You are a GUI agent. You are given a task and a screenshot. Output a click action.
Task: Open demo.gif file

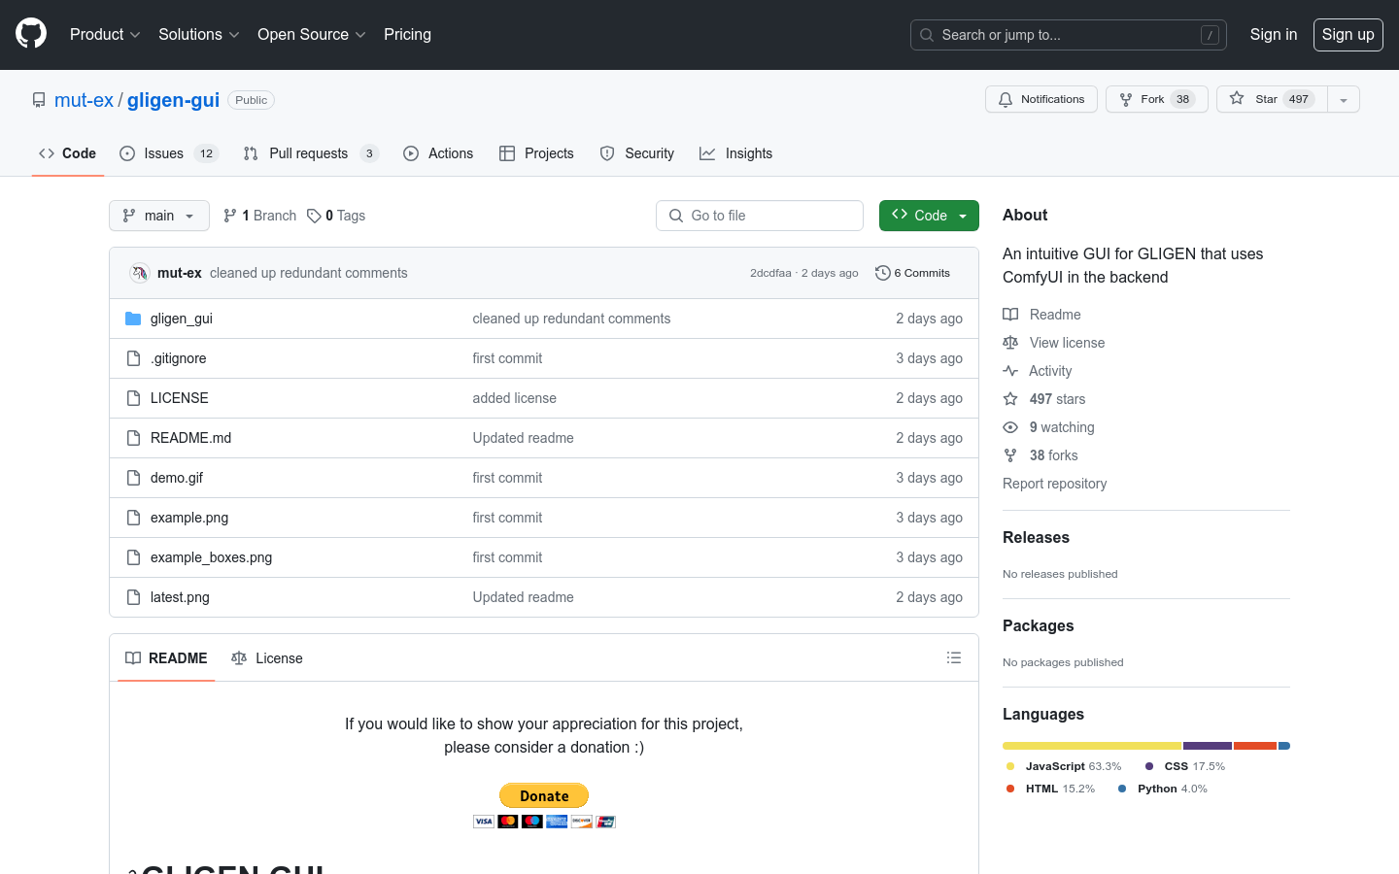pos(177,478)
